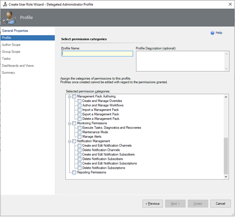Viewport: 235px width, 217px height.
Task: Go back with the Previous button
Action: pos(153,204)
